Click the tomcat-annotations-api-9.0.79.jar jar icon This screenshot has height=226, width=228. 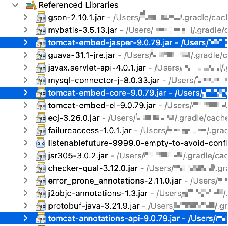[41, 218]
